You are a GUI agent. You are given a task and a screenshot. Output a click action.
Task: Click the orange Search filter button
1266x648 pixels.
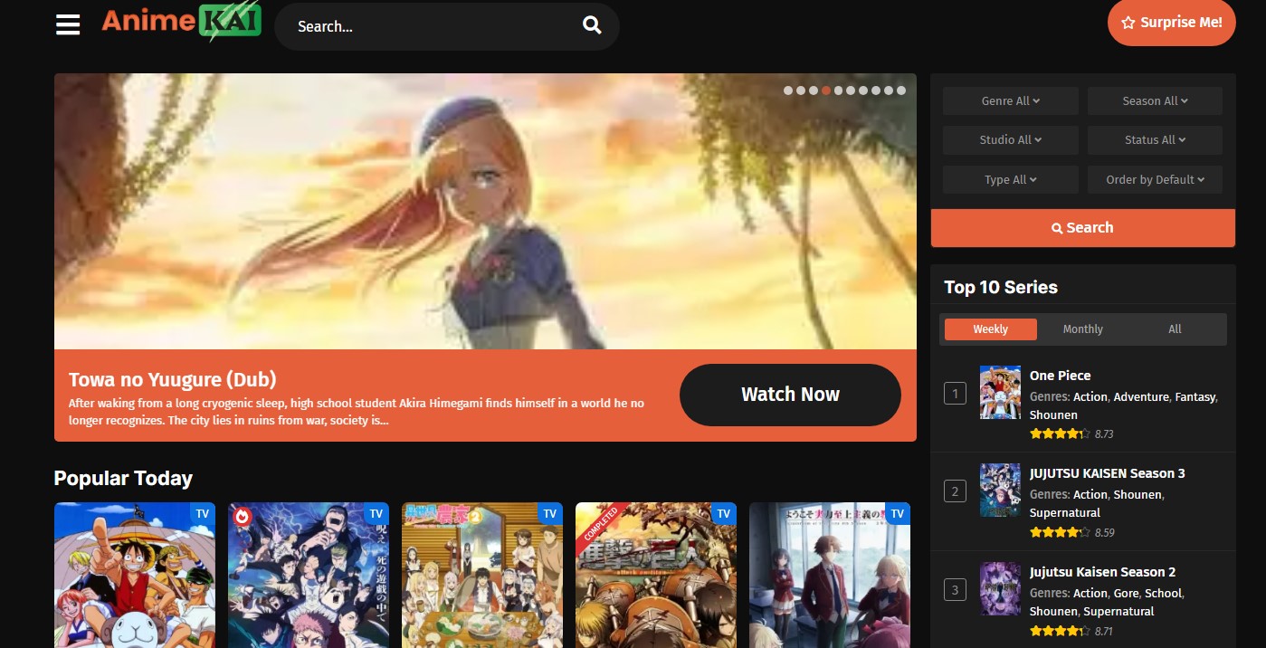pyautogui.click(x=1082, y=227)
